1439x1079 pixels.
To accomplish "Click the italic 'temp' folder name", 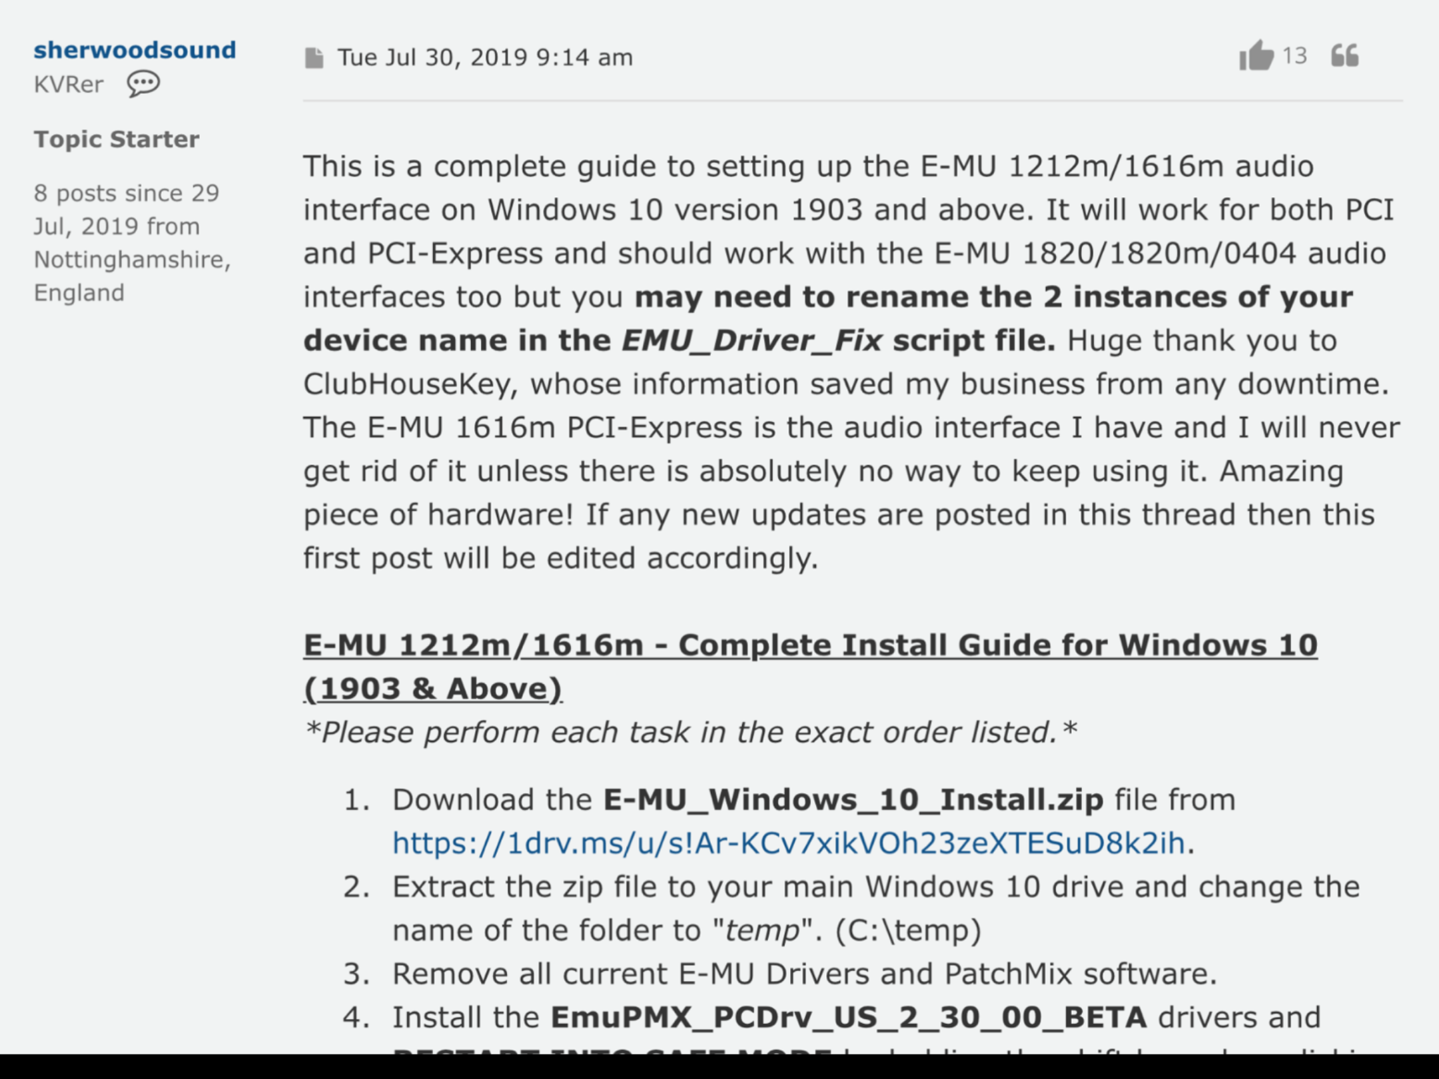I will point(762,930).
